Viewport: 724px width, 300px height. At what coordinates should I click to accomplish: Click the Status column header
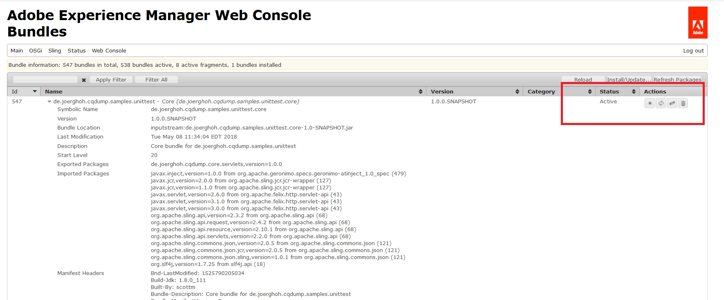point(609,91)
